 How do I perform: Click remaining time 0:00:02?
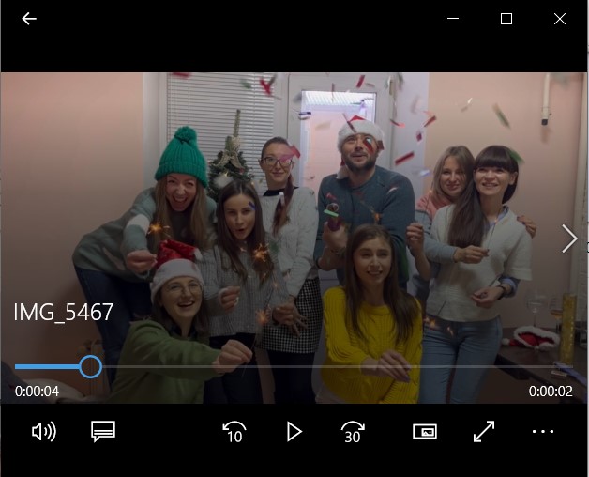[x=551, y=392]
